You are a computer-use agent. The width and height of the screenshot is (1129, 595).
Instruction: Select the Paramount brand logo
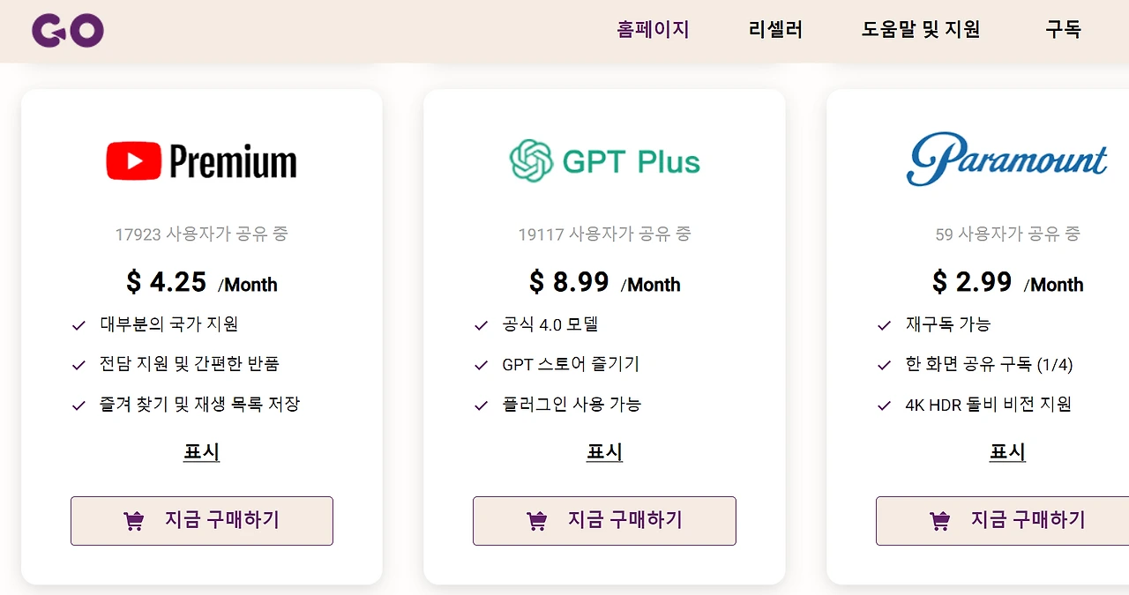[1006, 160]
